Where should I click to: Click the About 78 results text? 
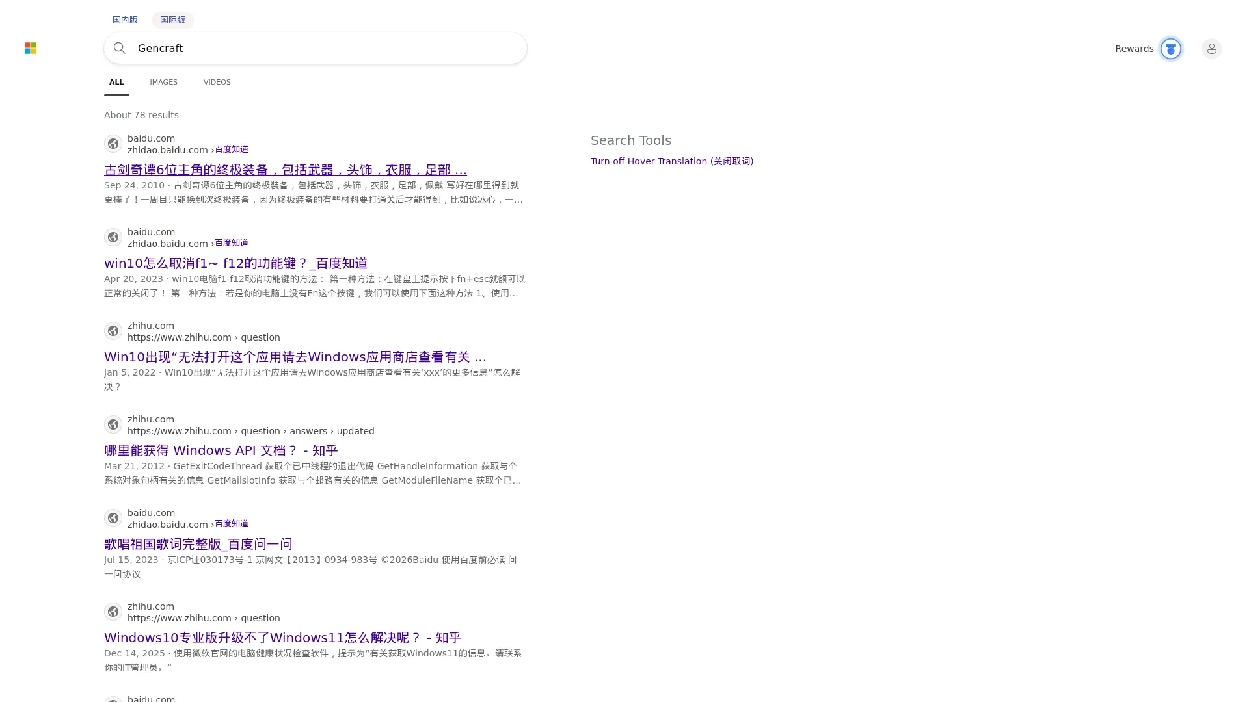click(x=141, y=115)
